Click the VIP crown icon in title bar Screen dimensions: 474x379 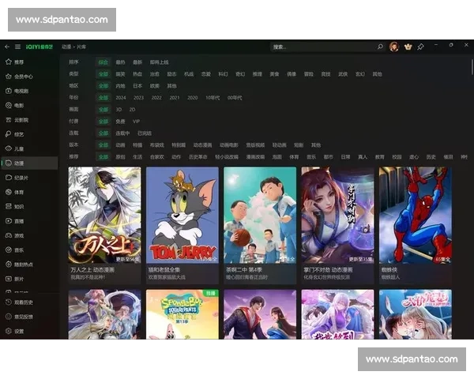408,47
